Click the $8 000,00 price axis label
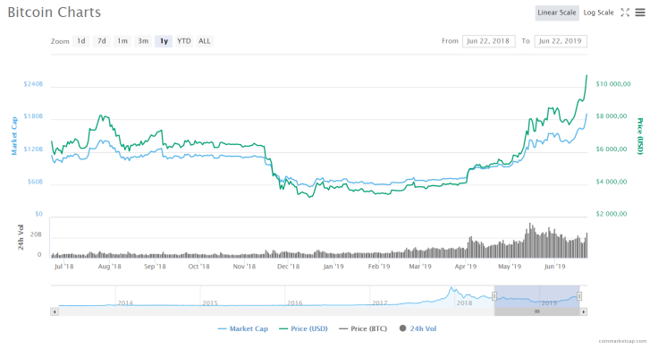Viewport: 658px width, 349px height. 611,116
